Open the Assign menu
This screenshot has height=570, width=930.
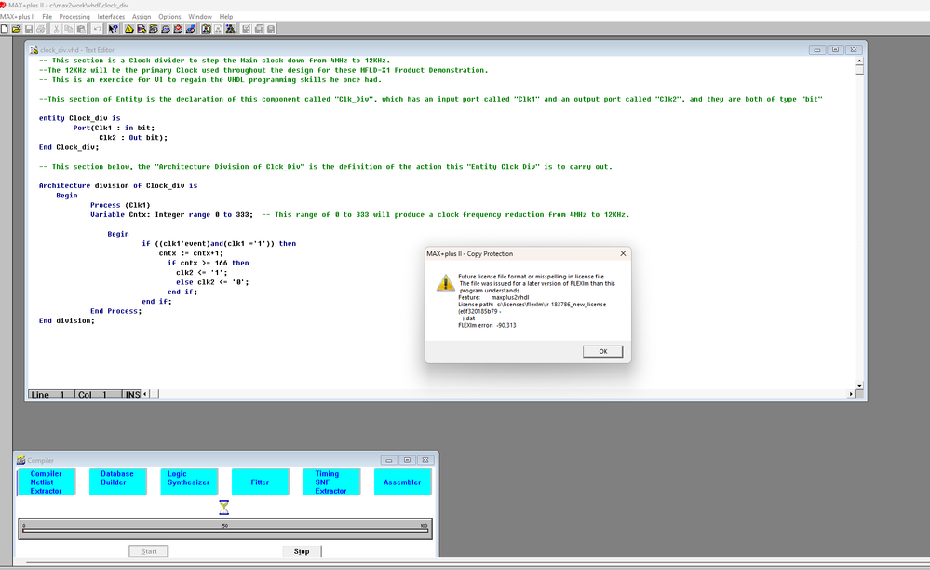142,17
